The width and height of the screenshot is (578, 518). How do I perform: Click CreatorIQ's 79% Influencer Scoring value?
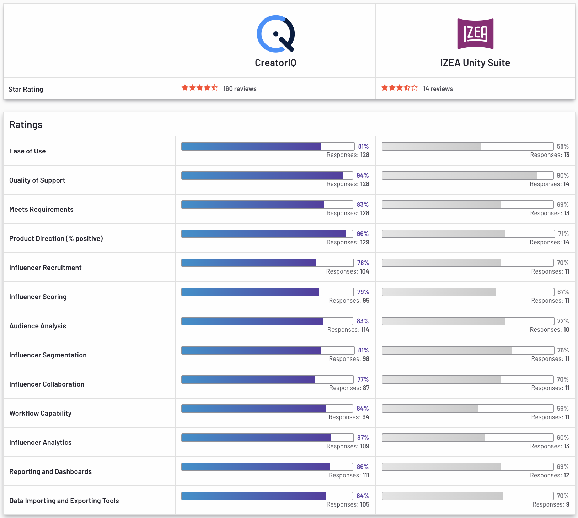tap(363, 292)
